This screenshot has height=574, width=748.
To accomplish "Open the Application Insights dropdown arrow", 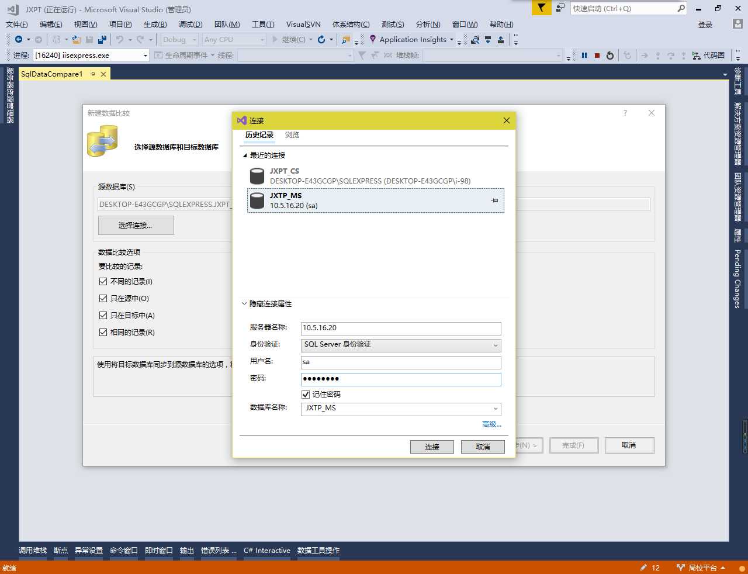I will point(452,40).
